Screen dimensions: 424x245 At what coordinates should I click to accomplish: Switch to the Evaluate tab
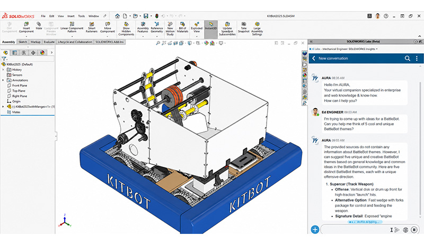pos(49,42)
